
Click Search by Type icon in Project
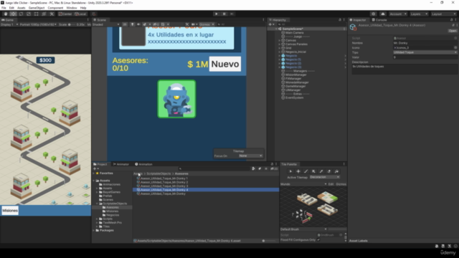[x=253, y=169]
